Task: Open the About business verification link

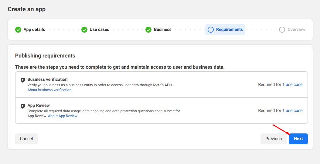Action: (x=50, y=90)
